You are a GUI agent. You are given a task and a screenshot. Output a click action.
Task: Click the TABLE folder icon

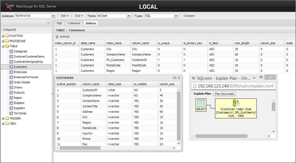pyautogui.click(x=7, y=46)
